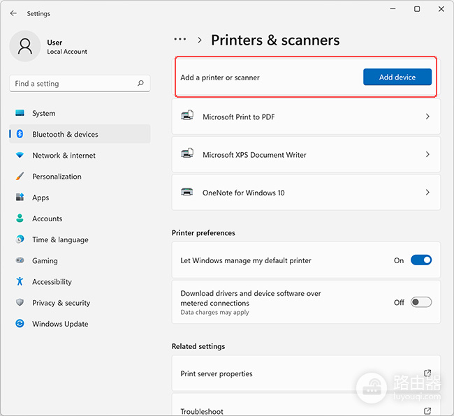Click the Windows Update sync icon
This screenshot has width=454, height=416.
(x=20, y=323)
